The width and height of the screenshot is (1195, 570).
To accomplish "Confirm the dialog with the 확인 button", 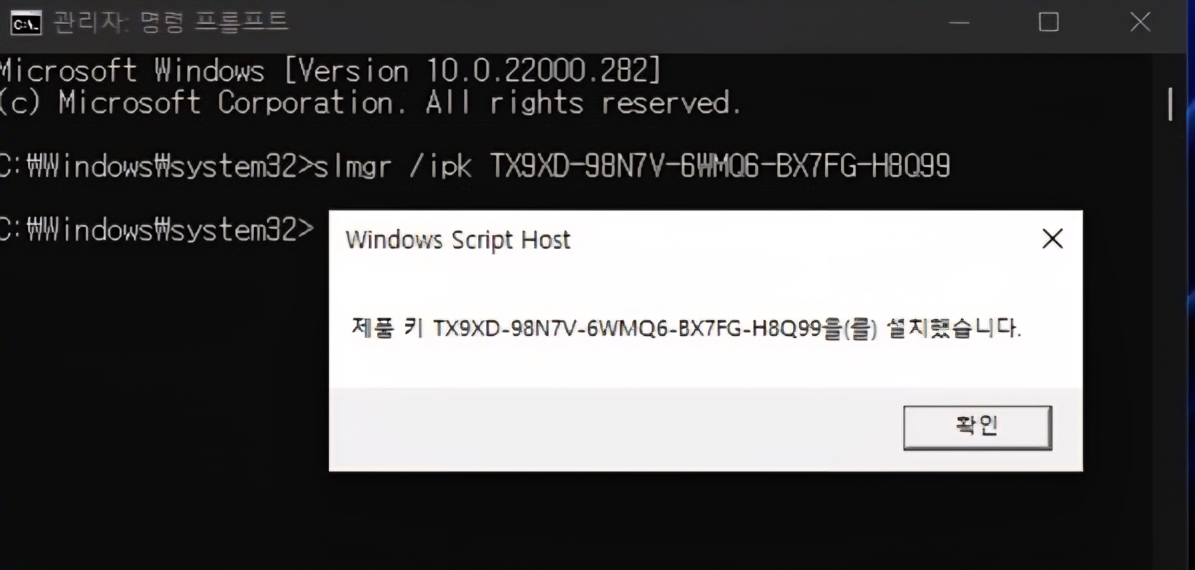I will [977, 427].
